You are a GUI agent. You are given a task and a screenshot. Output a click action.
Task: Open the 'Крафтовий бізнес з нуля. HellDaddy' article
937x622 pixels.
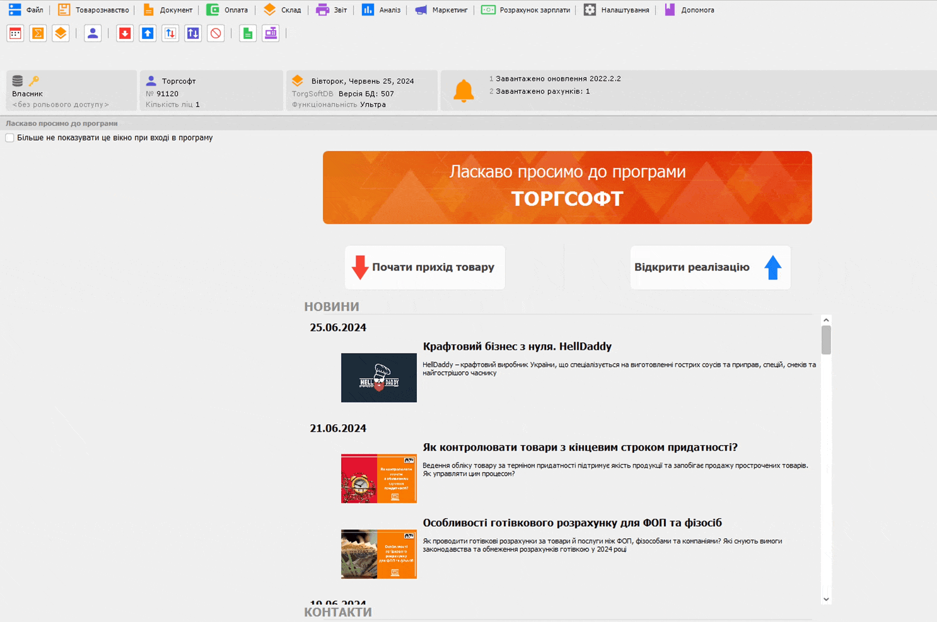coord(517,347)
